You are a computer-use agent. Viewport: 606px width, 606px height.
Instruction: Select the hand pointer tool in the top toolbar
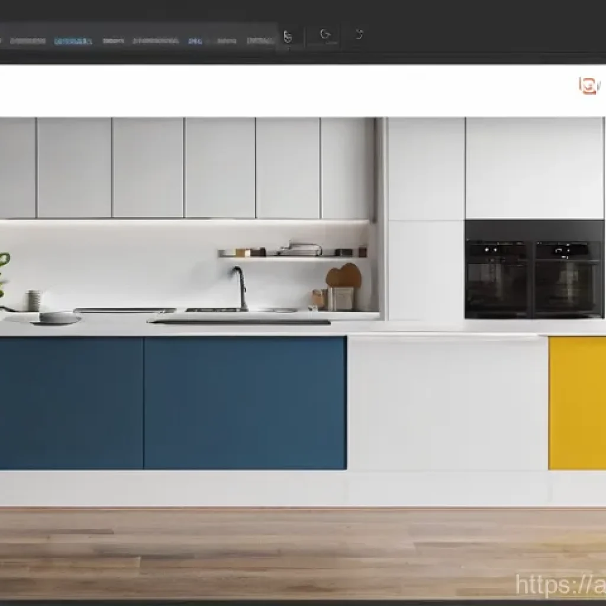(x=288, y=37)
